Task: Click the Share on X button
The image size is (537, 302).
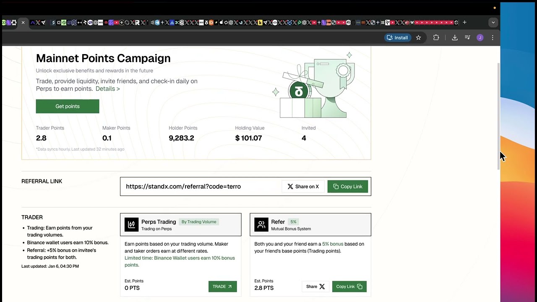Action: (303, 187)
